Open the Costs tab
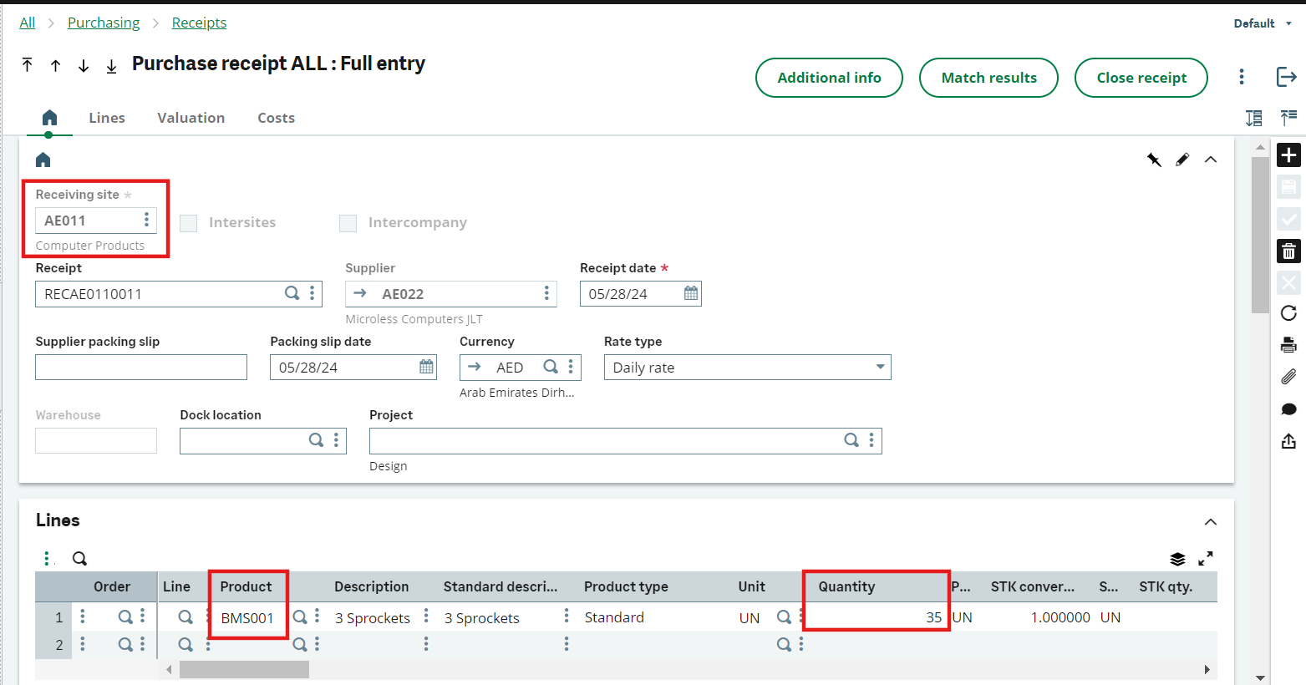 [x=276, y=118]
